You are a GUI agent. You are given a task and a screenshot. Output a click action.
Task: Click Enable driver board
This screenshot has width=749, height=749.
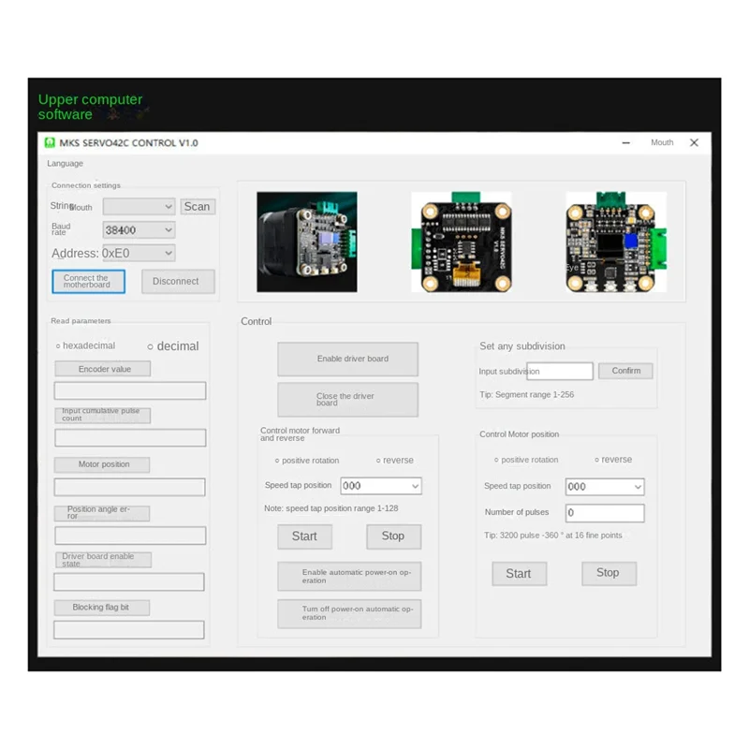(347, 359)
